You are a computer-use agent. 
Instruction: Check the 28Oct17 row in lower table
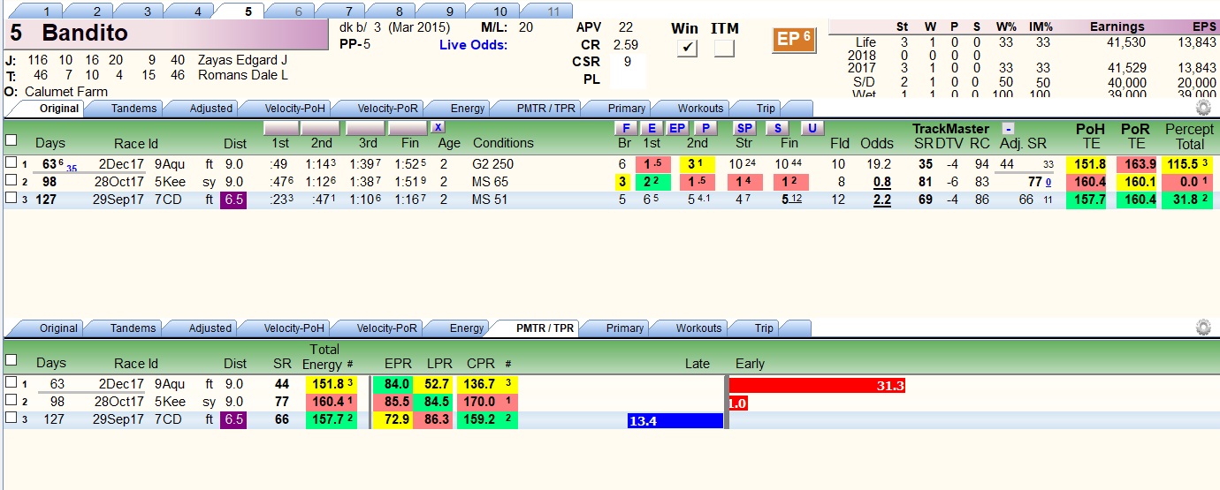click(x=11, y=401)
